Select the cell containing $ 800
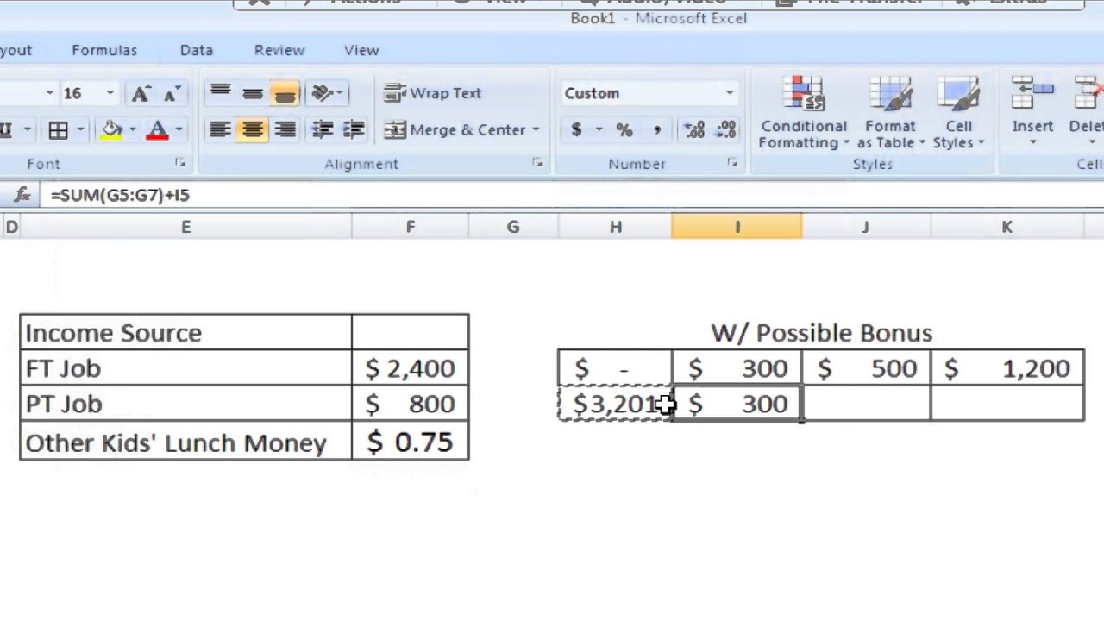 (x=411, y=404)
